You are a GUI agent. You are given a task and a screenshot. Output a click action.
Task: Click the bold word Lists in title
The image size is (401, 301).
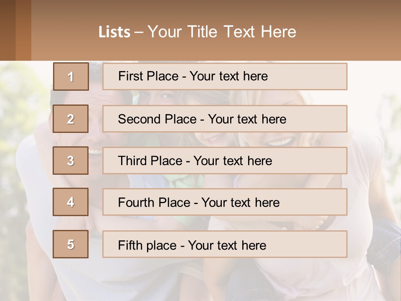(x=114, y=32)
